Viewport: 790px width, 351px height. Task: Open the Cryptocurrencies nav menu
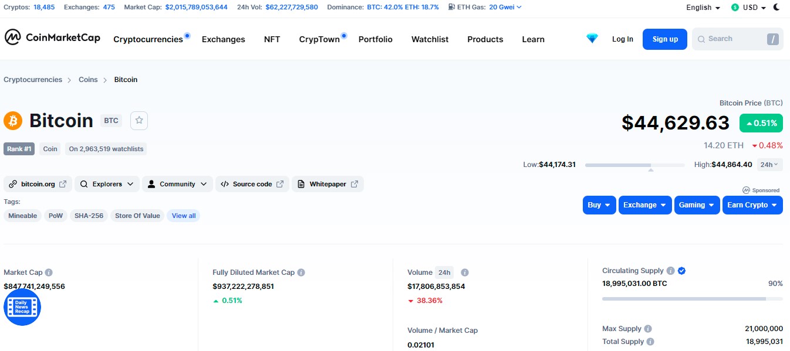[x=148, y=39]
